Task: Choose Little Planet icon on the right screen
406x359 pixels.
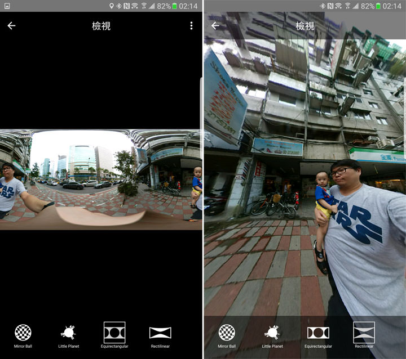Action: coord(273,333)
